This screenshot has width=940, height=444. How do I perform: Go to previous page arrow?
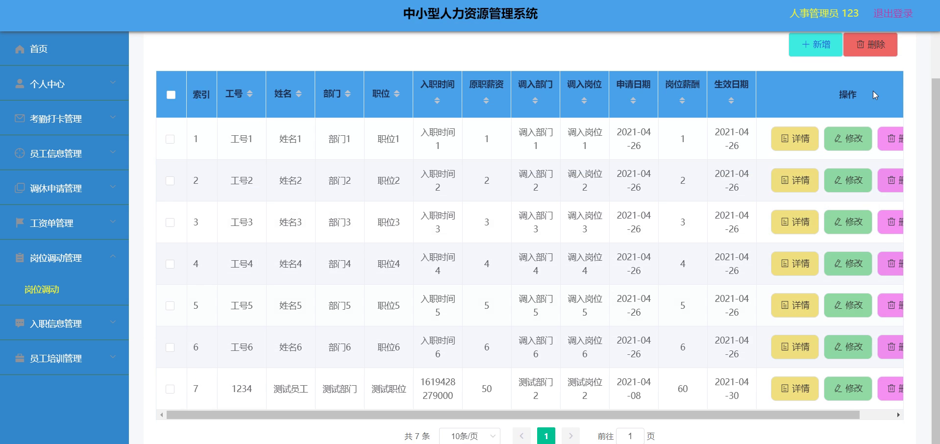tap(521, 436)
